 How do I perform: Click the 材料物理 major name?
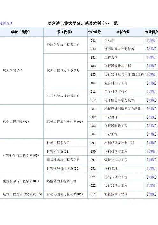click(111, 169)
